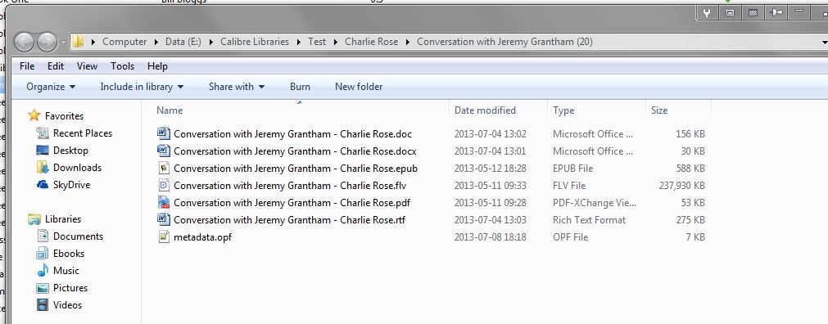Click the icon of the .flv file
The height and width of the screenshot is (324, 828).
click(164, 185)
